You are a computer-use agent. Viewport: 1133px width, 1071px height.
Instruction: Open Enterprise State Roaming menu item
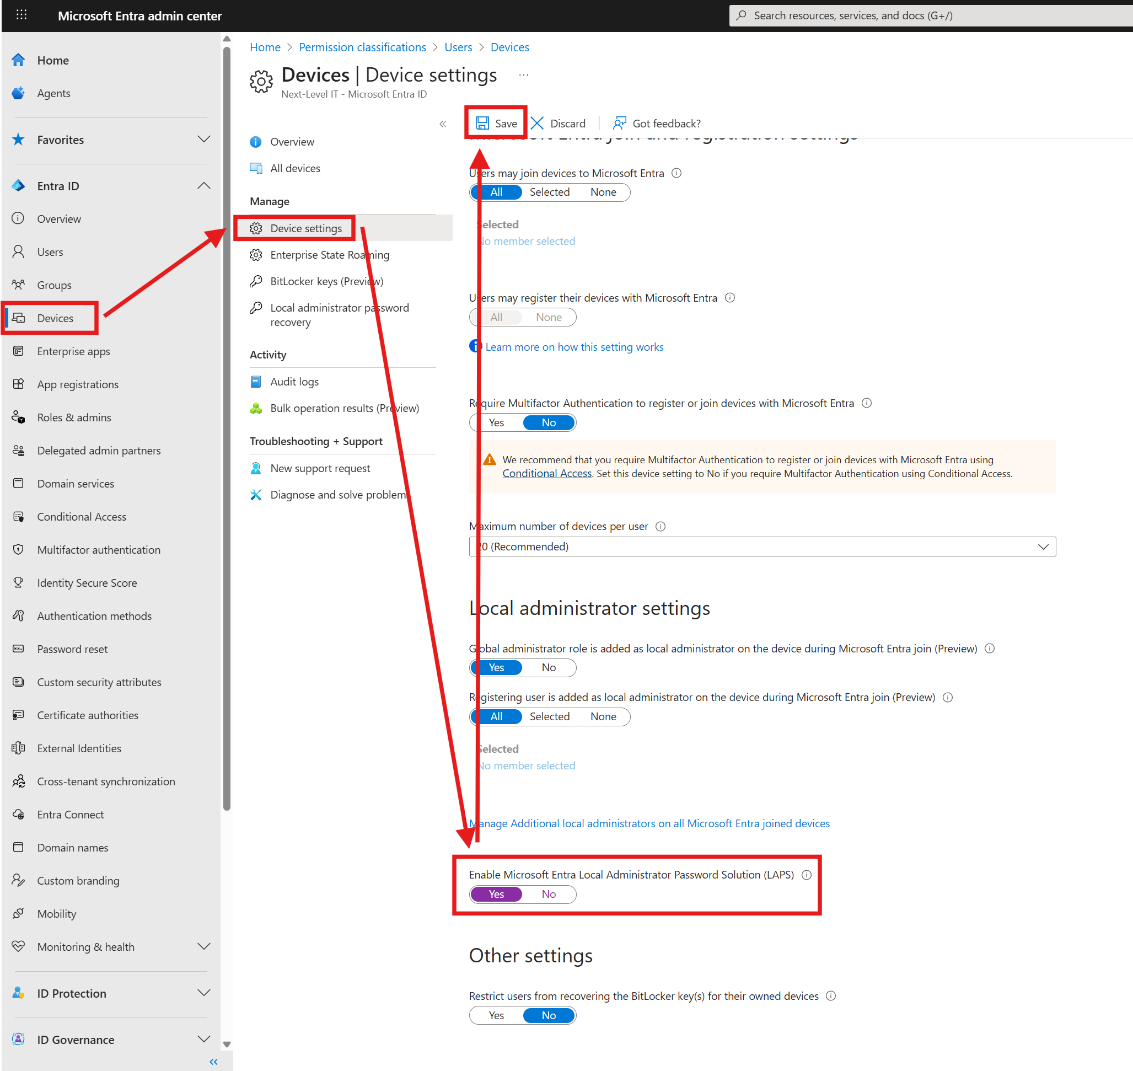[329, 255]
